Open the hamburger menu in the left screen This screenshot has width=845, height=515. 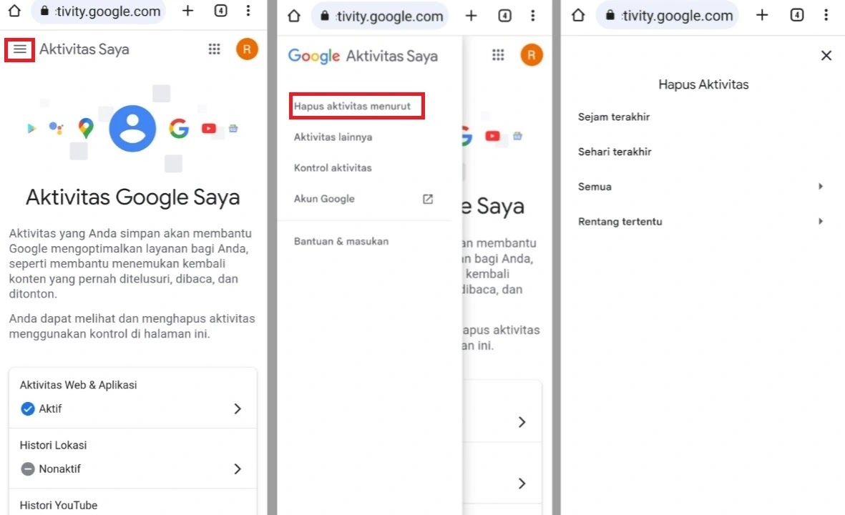20,49
